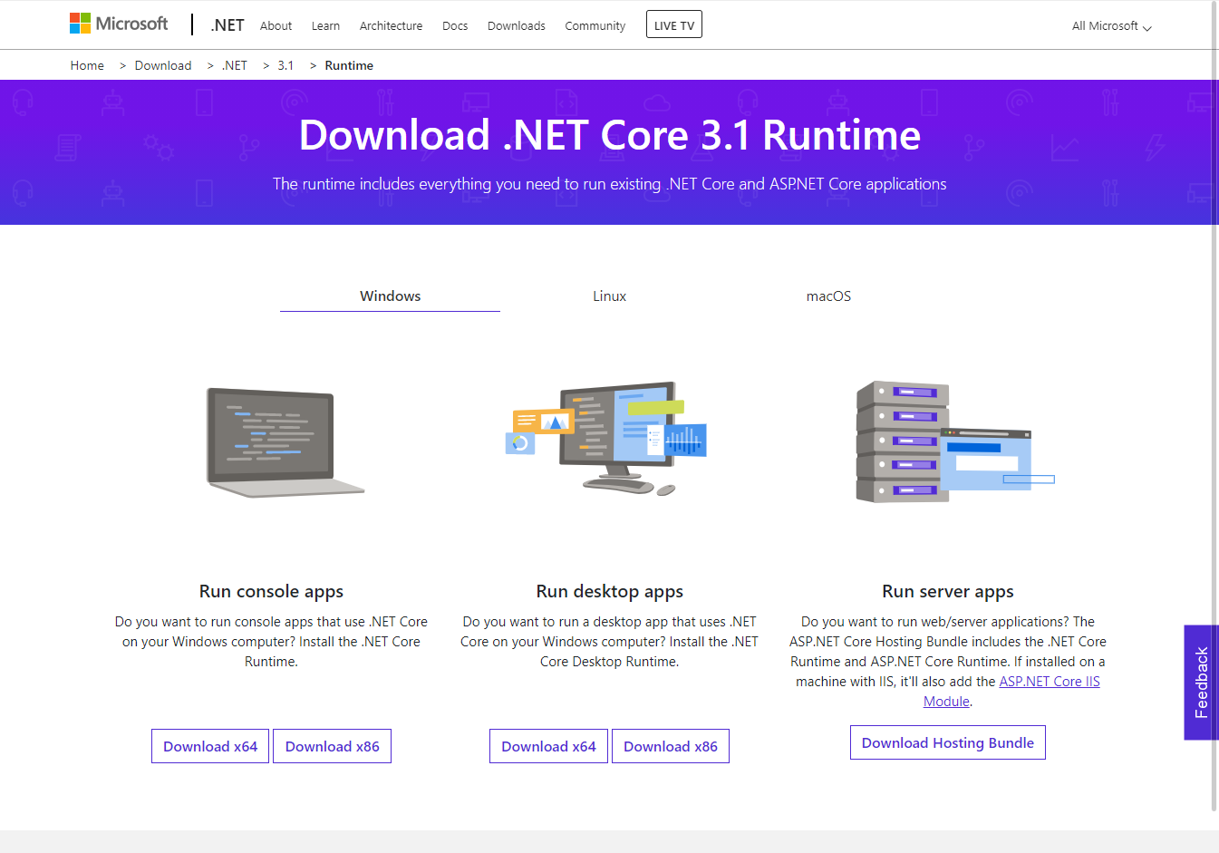
Task: Click the Download breadcrumb link
Action: [x=163, y=65]
